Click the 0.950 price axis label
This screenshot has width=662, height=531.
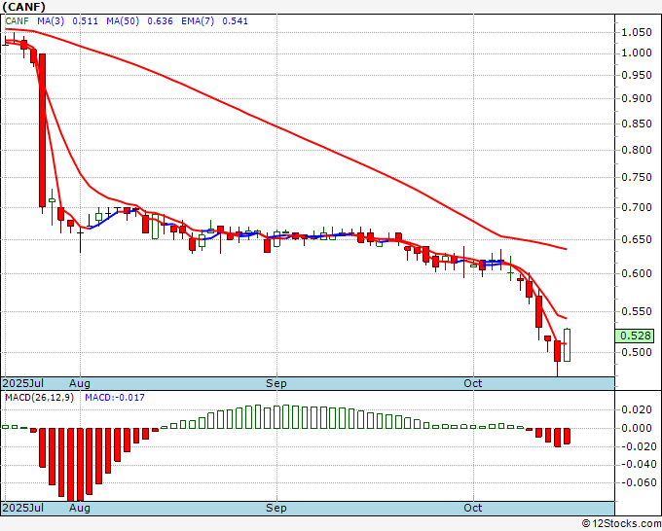(637, 76)
